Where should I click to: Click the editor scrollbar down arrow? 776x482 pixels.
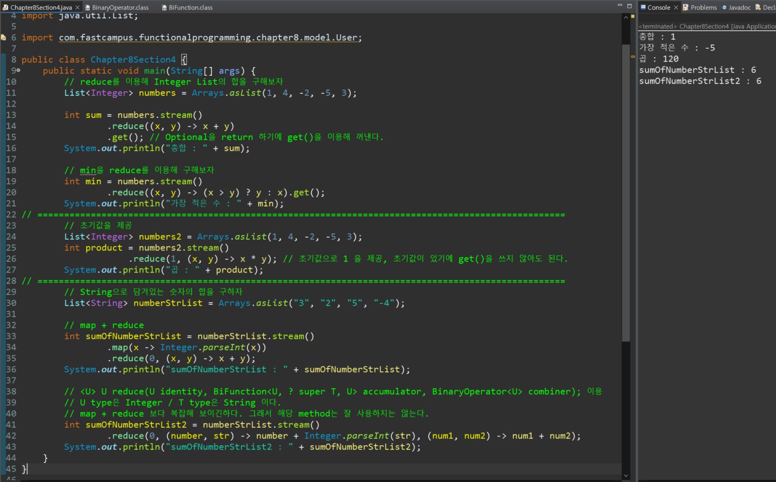[x=626, y=475]
